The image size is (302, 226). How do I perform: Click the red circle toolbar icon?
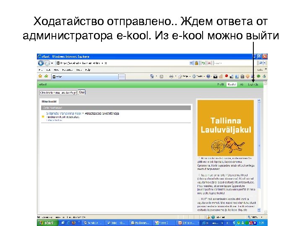coord(226,76)
